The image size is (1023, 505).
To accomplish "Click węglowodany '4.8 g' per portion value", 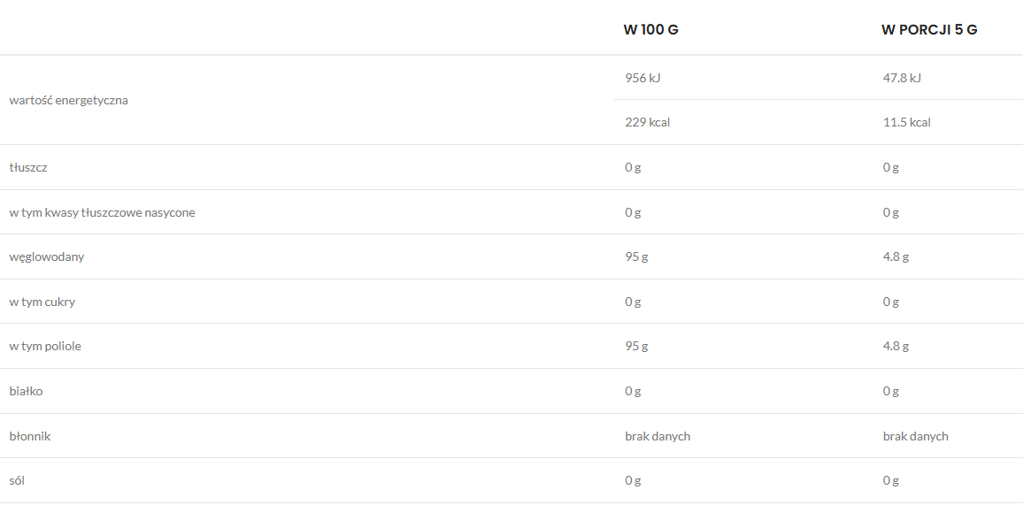I will click(896, 256).
